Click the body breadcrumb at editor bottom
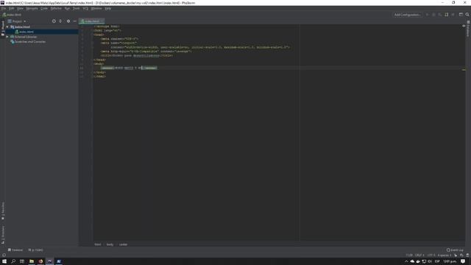Screen dimensions: 471x265 [110, 244]
